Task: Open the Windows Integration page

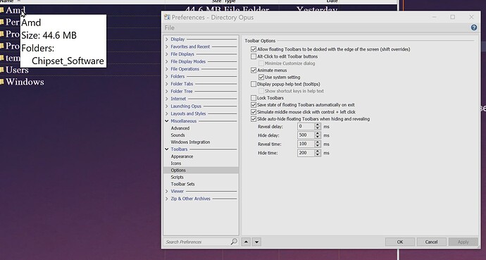Action: [x=190, y=142]
